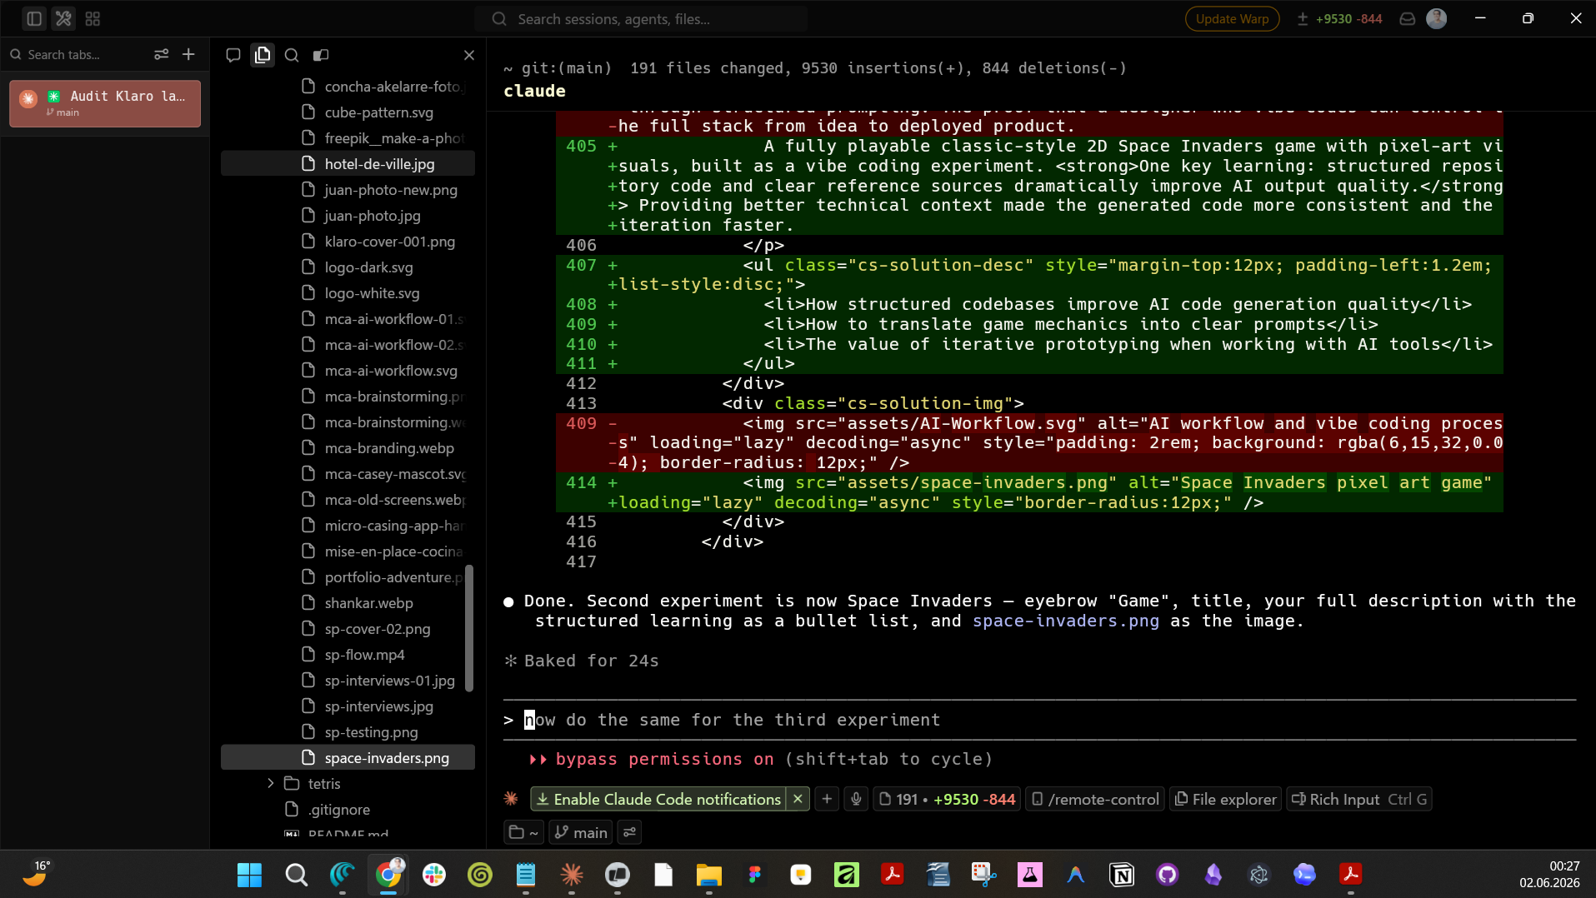Switch to the file tree panel icon
Image resolution: width=1596 pixels, height=898 pixels.
263,55
